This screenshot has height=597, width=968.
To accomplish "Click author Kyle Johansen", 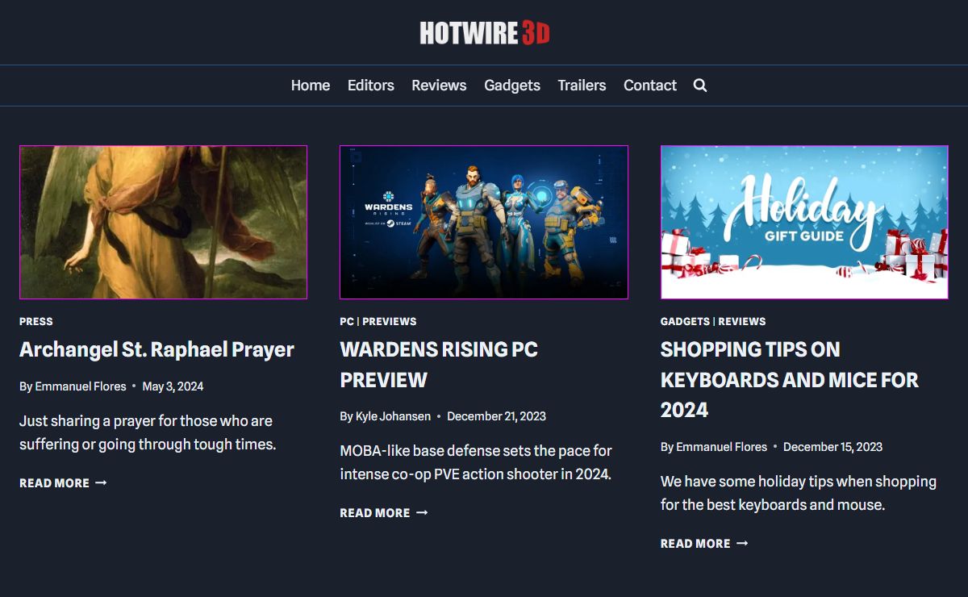I will pyautogui.click(x=393, y=416).
